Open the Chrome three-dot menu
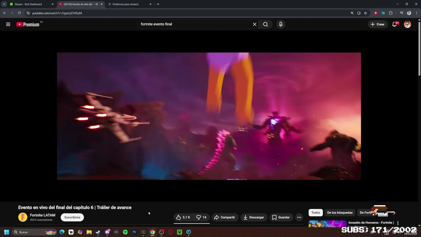 (x=416, y=13)
